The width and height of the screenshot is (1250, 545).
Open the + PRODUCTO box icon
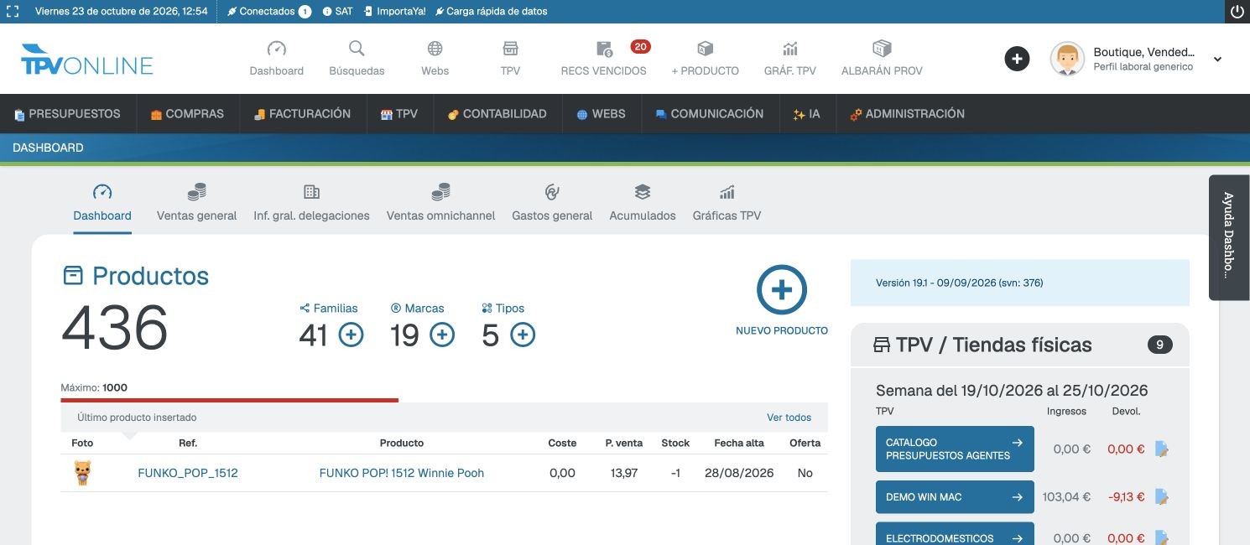pos(705,49)
